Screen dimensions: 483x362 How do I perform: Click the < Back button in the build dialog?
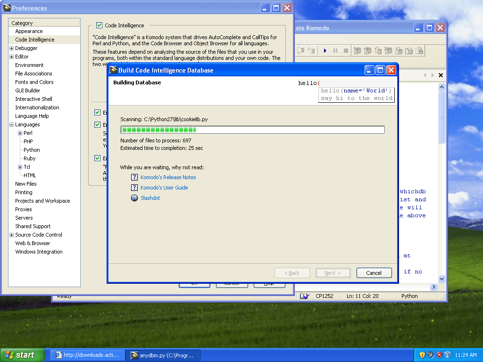tap(292, 273)
